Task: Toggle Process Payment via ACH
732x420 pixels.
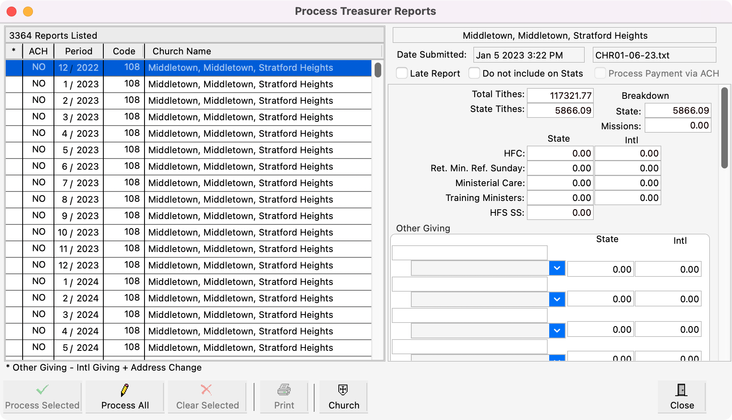Action: click(600, 72)
